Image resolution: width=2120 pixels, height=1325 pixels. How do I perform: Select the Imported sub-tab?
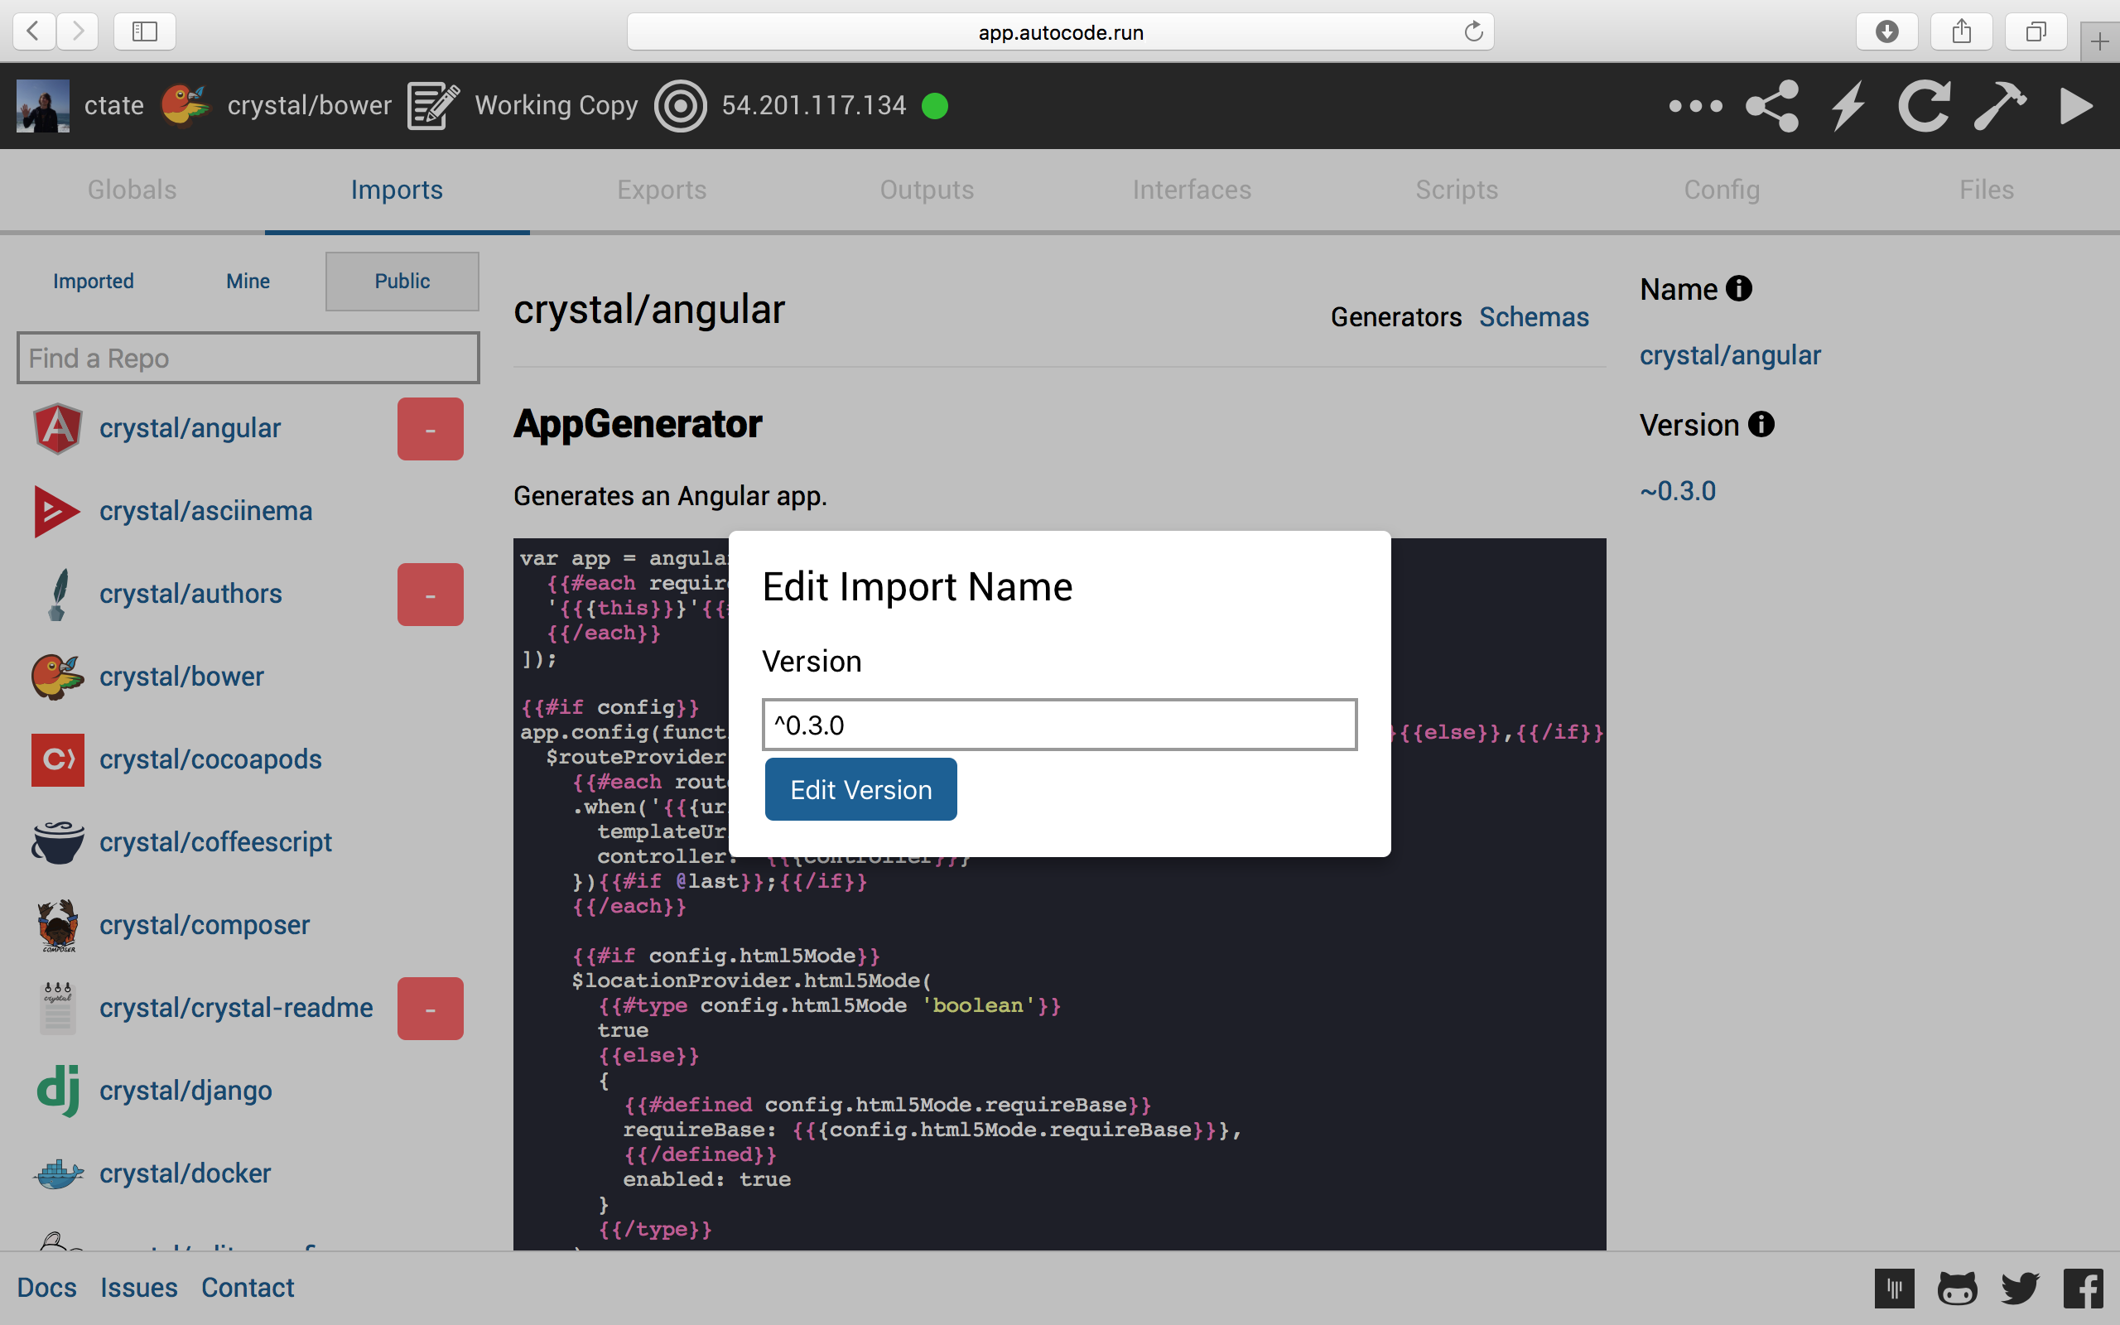[93, 282]
